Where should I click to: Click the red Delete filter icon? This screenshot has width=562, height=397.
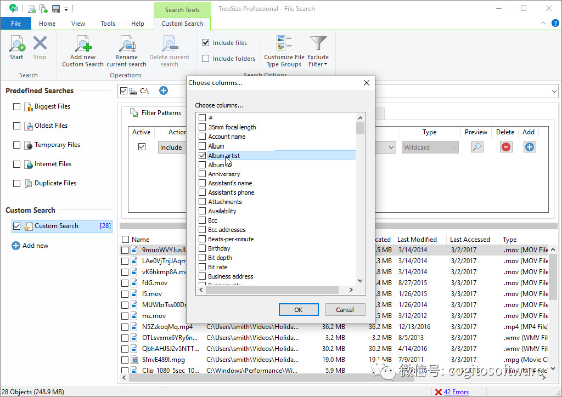point(506,147)
